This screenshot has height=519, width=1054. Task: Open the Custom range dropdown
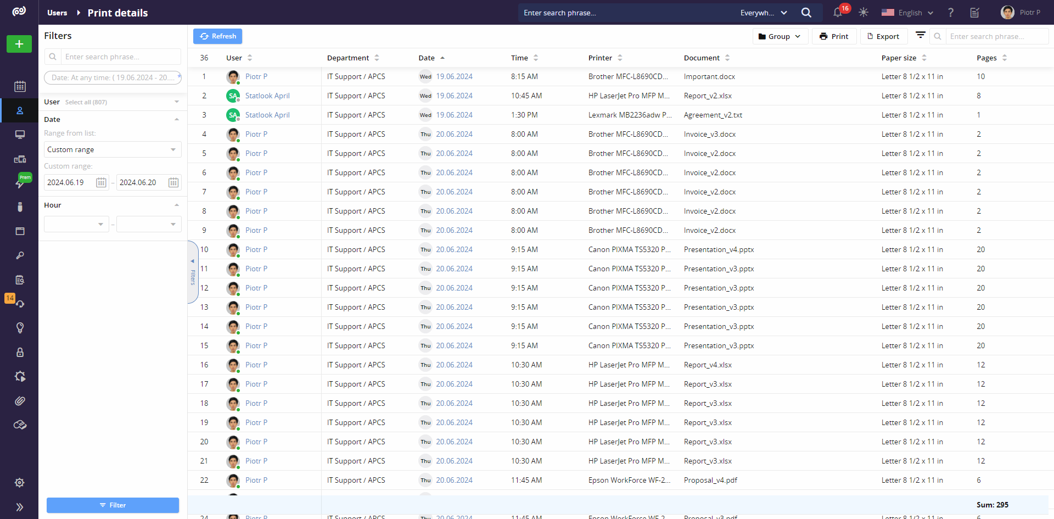tap(113, 149)
